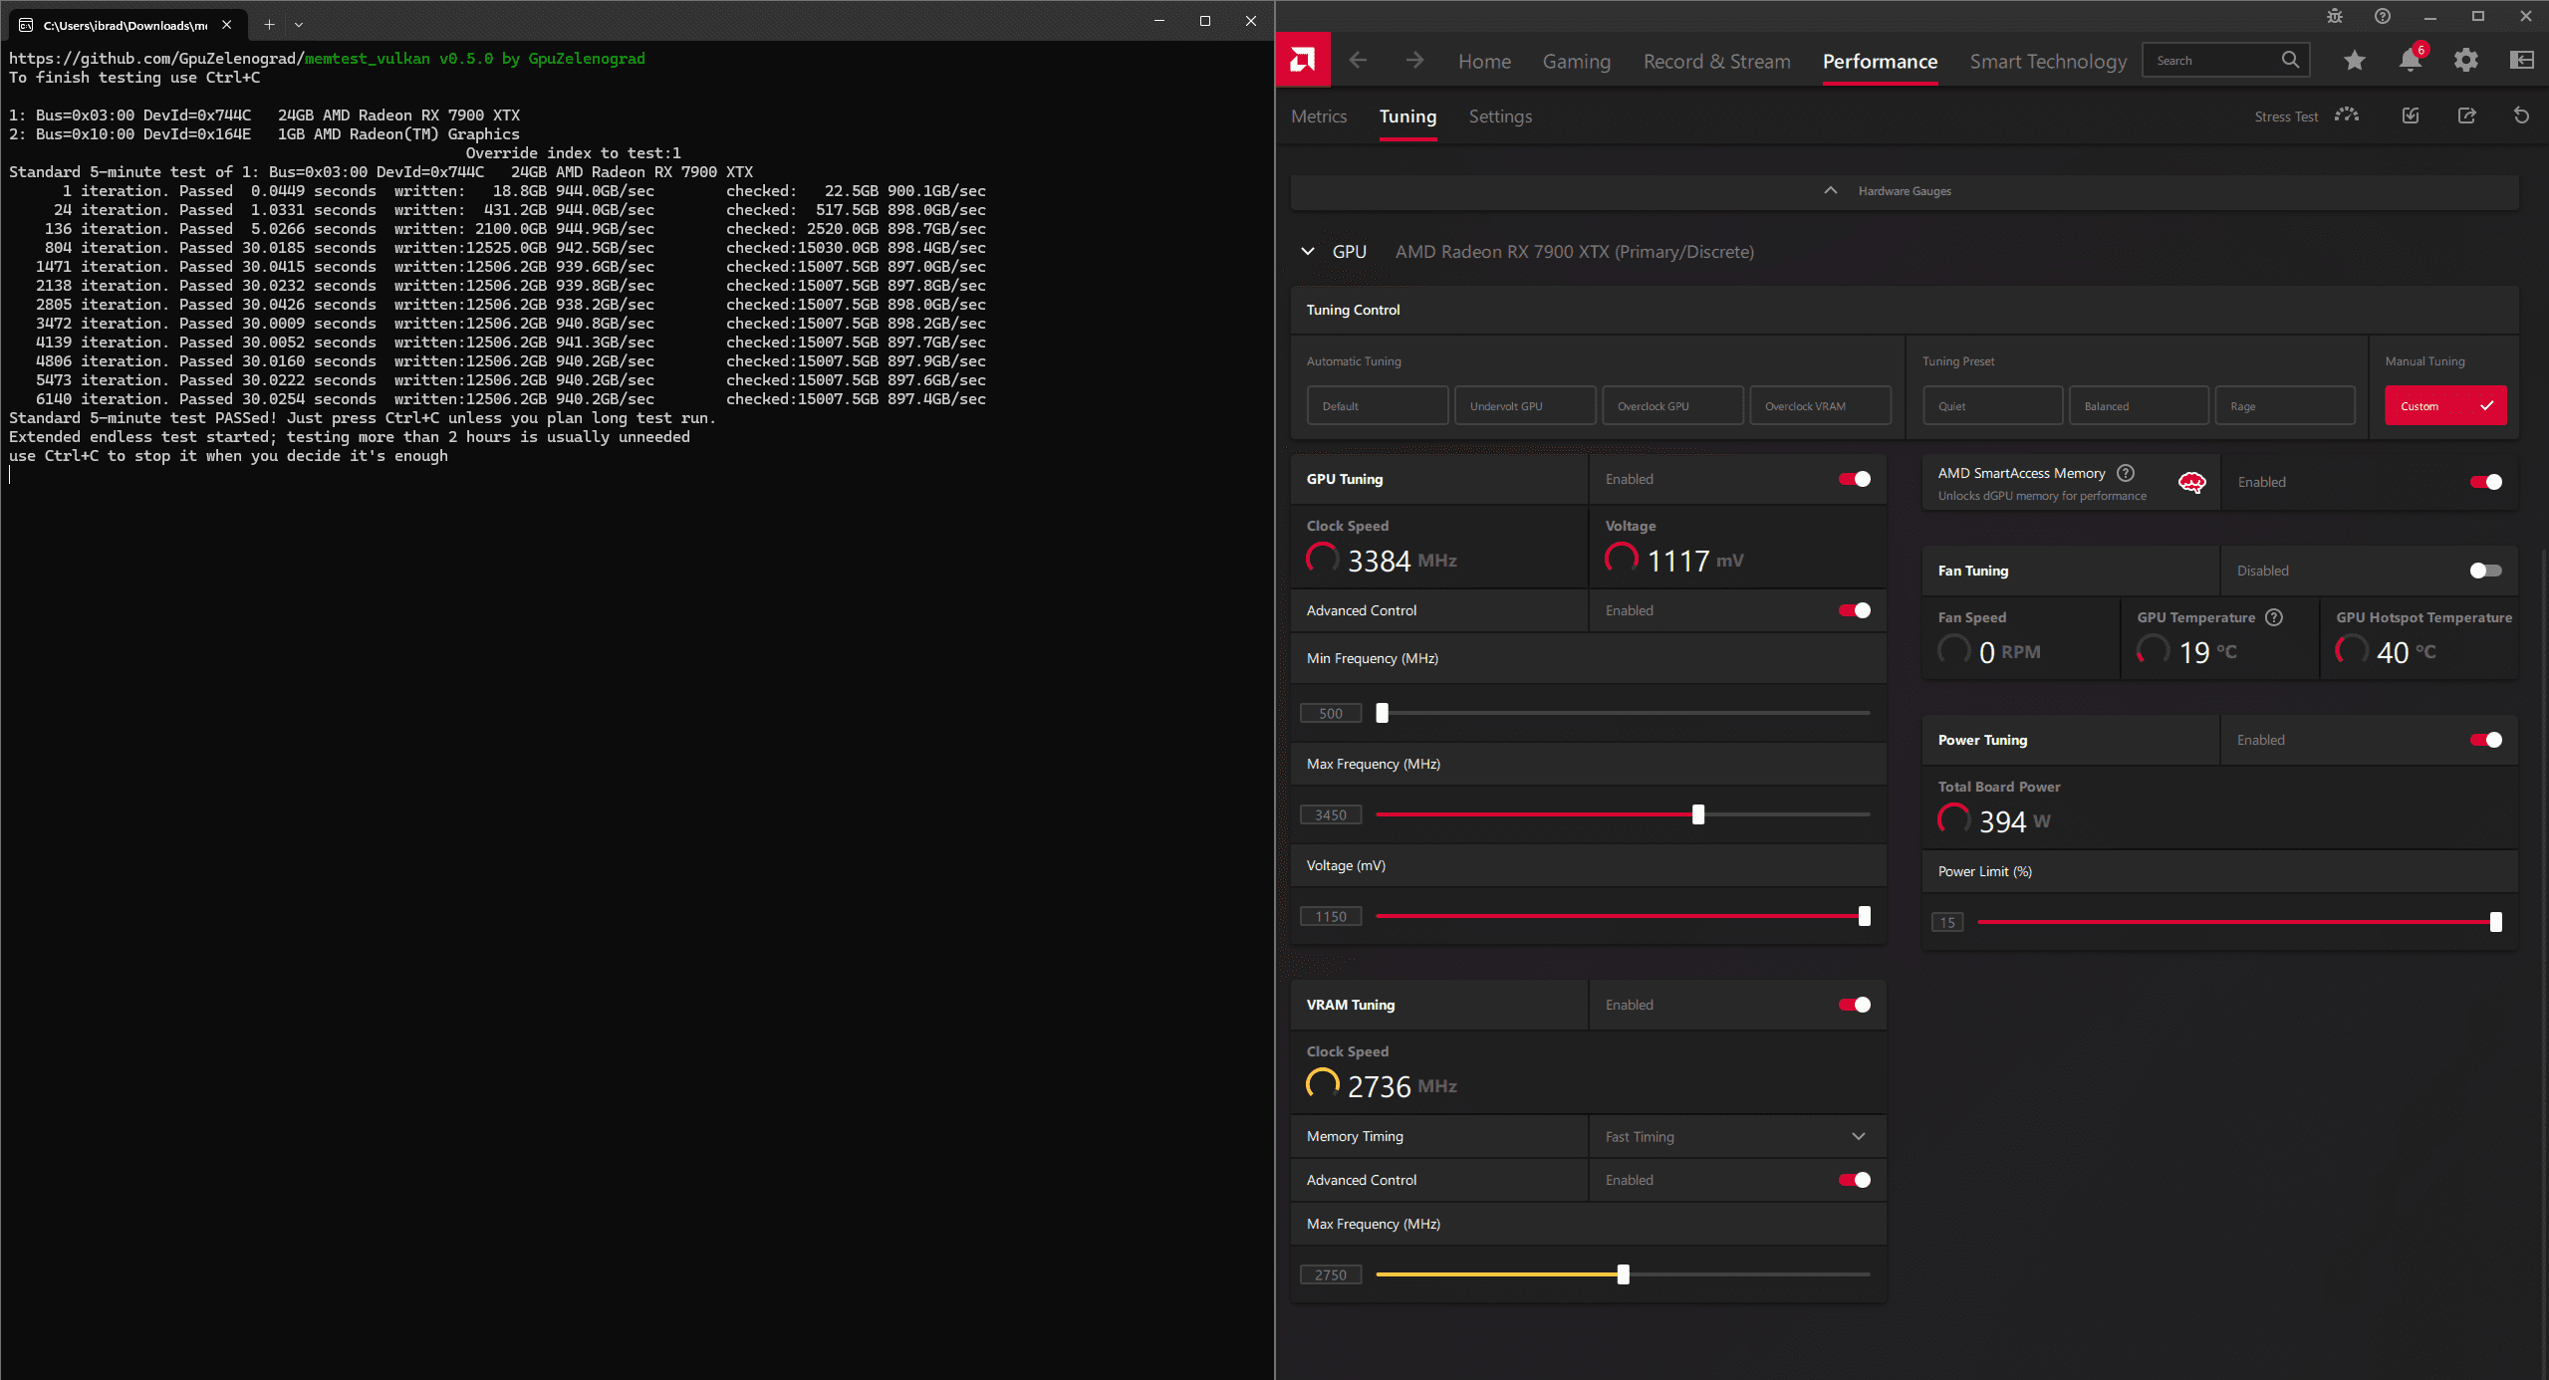Screen dimensions: 2549x1380
Task: Click the search magnifier icon
Action: (x=2290, y=60)
